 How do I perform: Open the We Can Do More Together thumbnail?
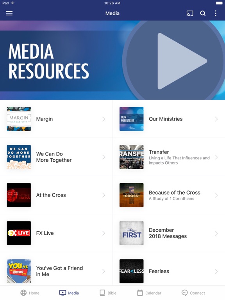(x=19, y=157)
